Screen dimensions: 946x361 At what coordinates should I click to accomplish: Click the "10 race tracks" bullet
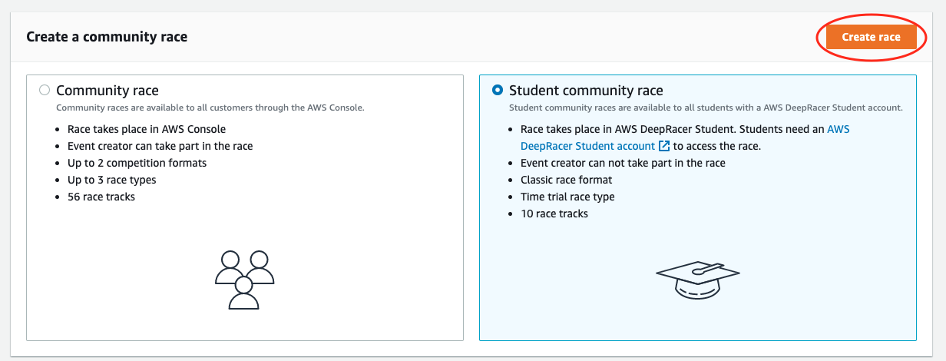(554, 214)
